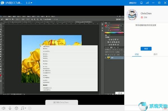Viewport: 168px width, 111px height.
Task: Click the notification bell icon
Action: (x=141, y=3)
